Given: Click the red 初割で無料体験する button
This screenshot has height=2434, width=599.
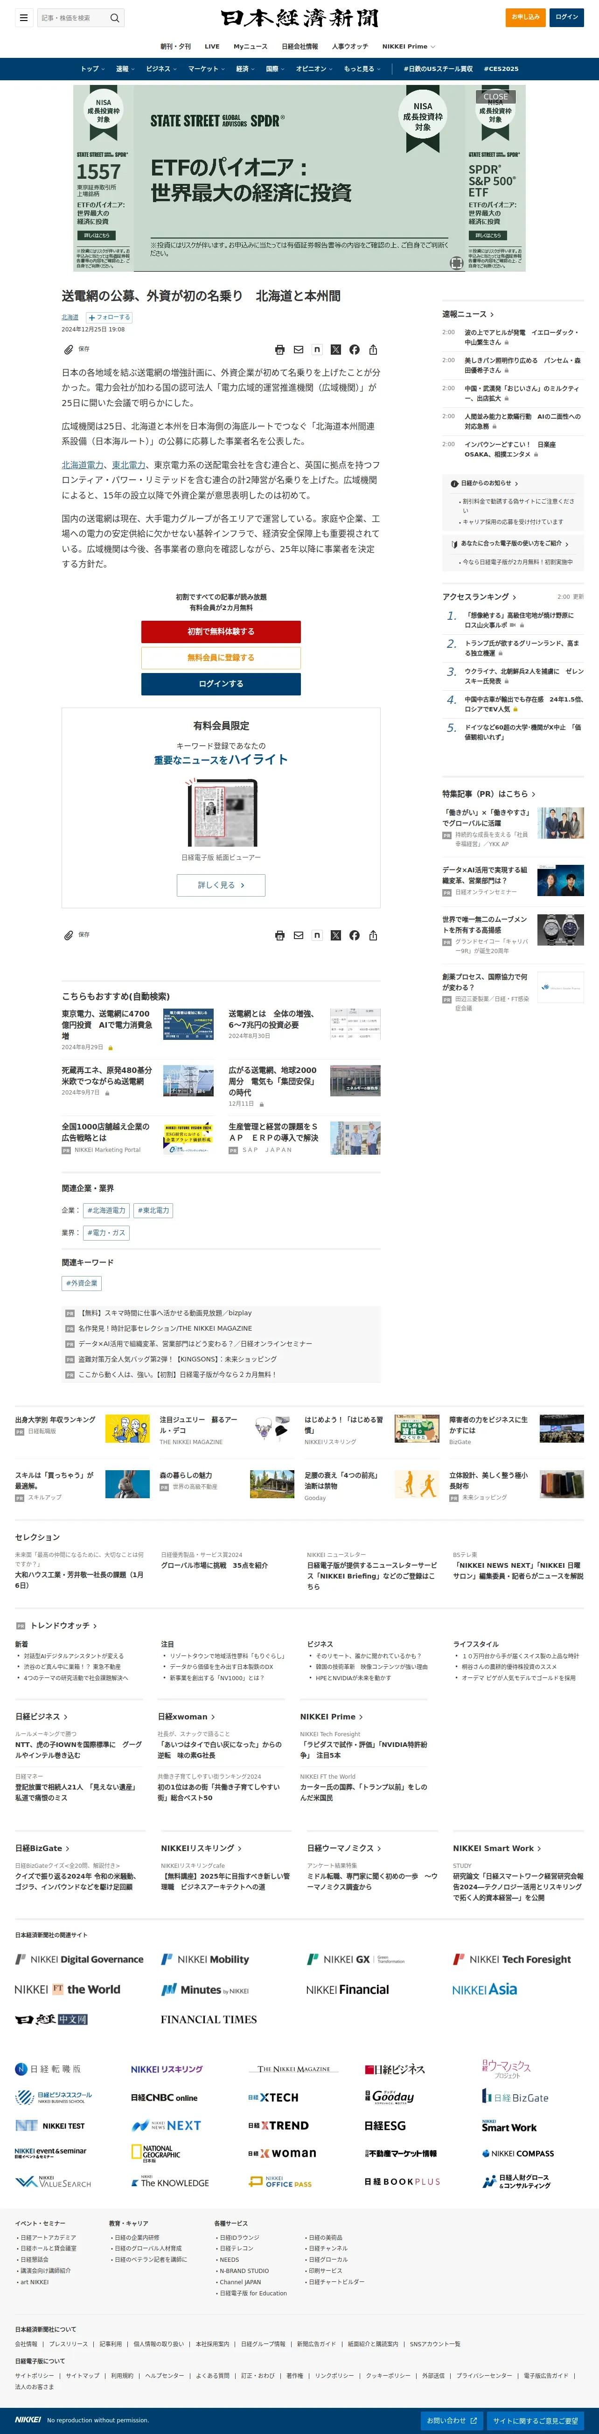Looking at the screenshot, I should pyautogui.click(x=221, y=631).
